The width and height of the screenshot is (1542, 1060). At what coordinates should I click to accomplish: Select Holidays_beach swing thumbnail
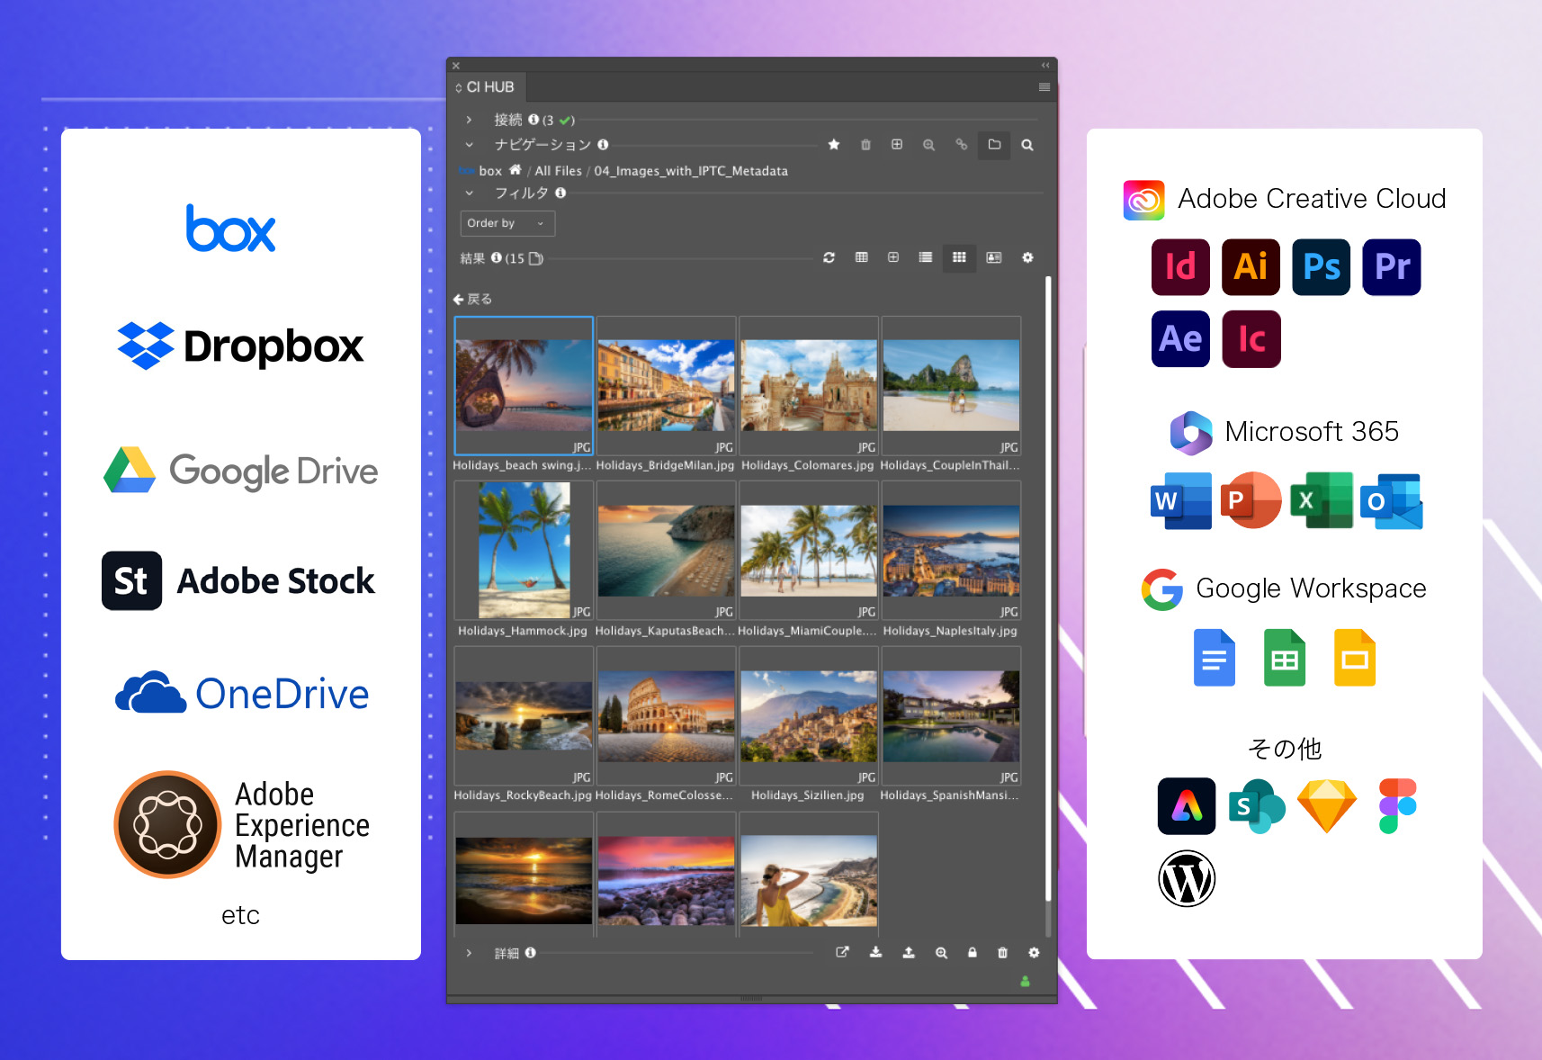(524, 385)
